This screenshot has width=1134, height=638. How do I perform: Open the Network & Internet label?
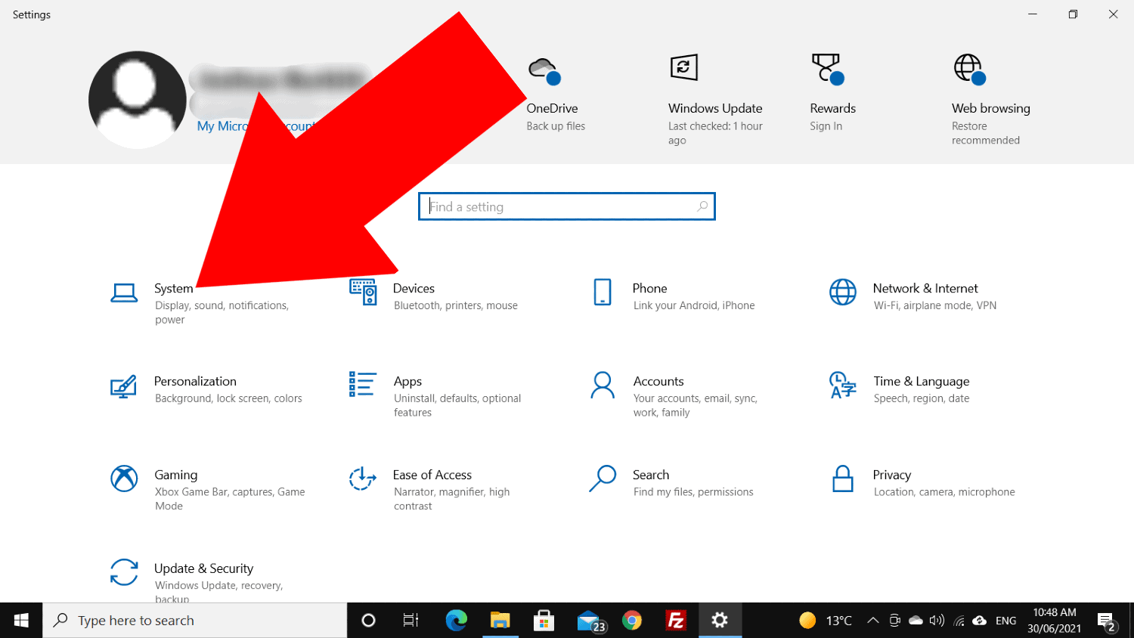click(925, 289)
